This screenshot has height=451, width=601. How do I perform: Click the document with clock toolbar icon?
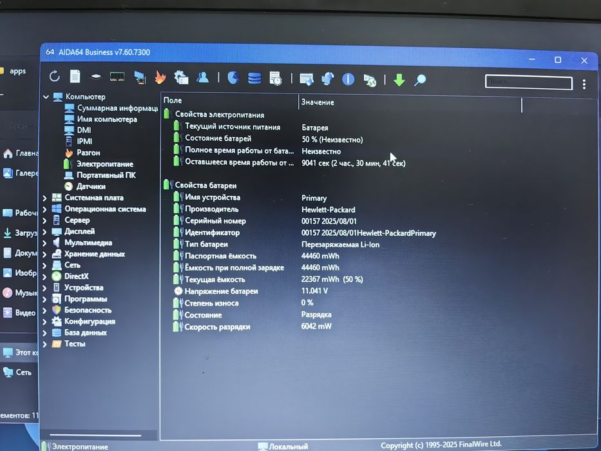coord(276,78)
